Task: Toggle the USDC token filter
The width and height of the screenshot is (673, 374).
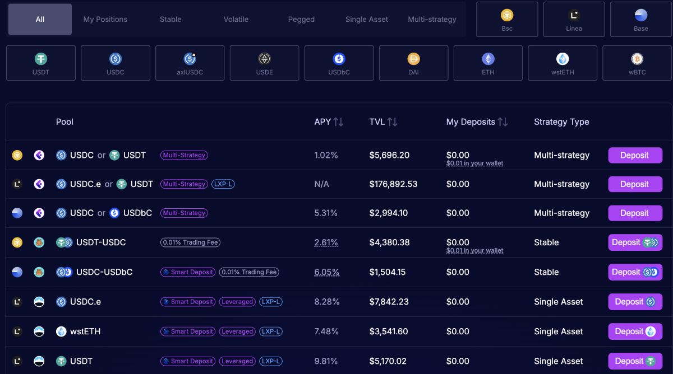Action: click(x=116, y=63)
